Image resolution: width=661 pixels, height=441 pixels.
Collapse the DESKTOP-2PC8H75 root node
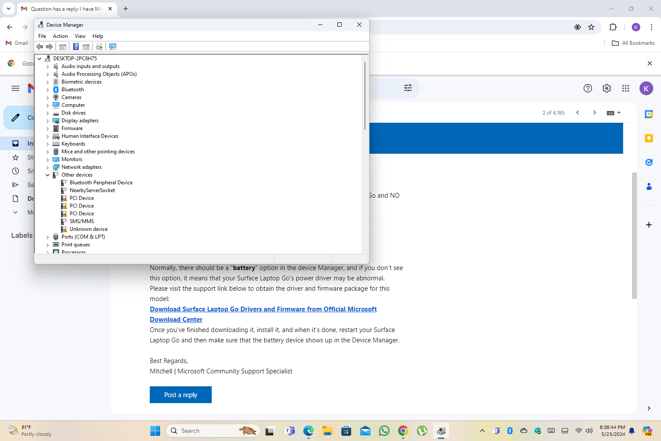point(40,59)
